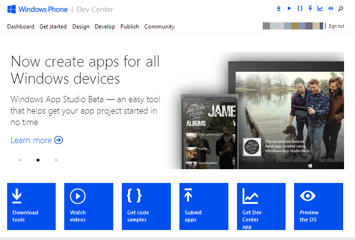The image size is (355, 240).
Task: Click the upload arrow icon in header
Action: pyautogui.click(x=310, y=9)
